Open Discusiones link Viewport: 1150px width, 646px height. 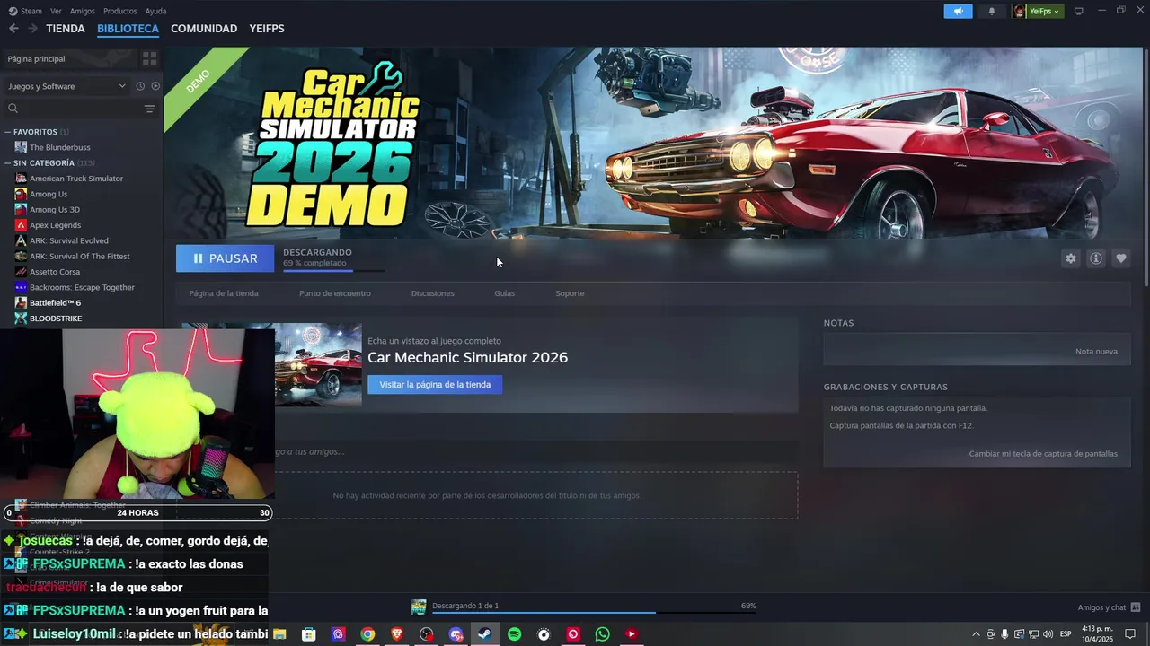point(432,293)
